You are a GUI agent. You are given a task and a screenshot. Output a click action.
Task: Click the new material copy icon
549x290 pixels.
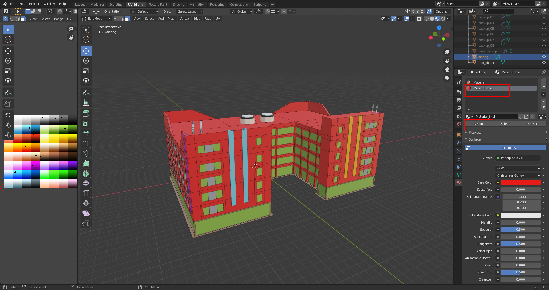[526, 117]
